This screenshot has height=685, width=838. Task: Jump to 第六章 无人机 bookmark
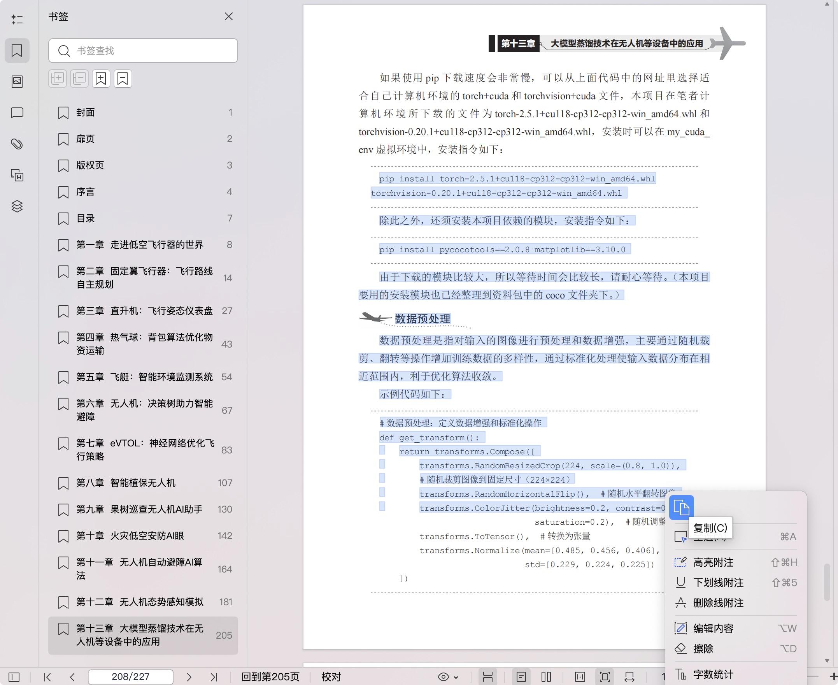coord(143,410)
